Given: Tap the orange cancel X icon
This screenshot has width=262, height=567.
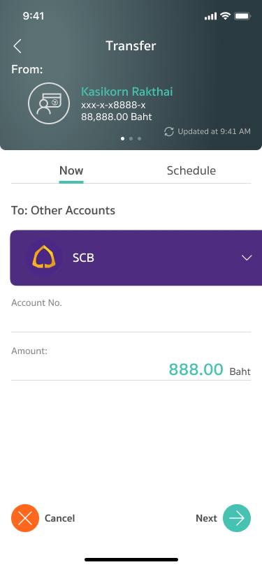Looking at the screenshot, I should pyautogui.click(x=25, y=518).
